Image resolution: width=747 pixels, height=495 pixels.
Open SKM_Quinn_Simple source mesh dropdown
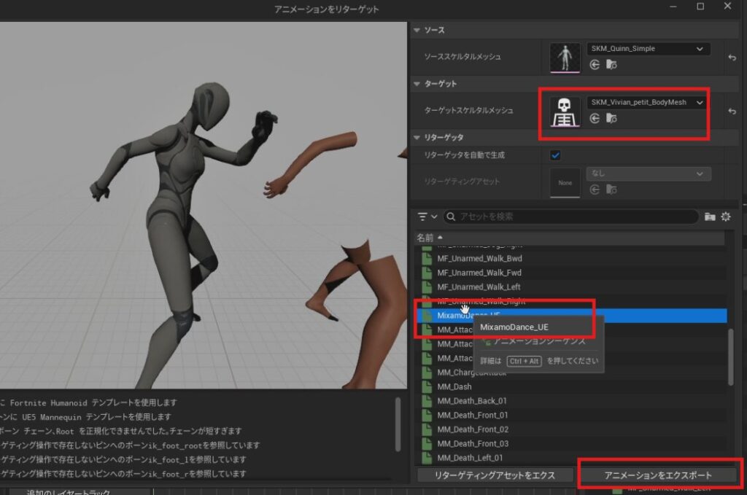(649, 49)
